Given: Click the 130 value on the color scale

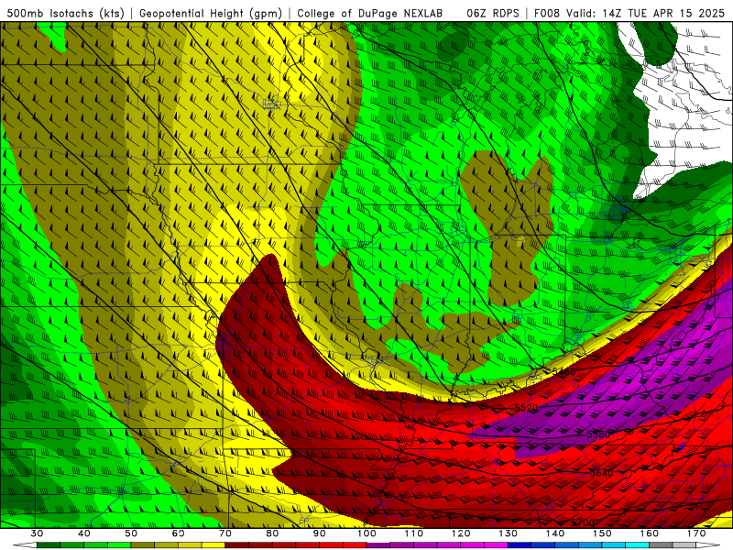Looking at the screenshot, I should click(509, 533).
